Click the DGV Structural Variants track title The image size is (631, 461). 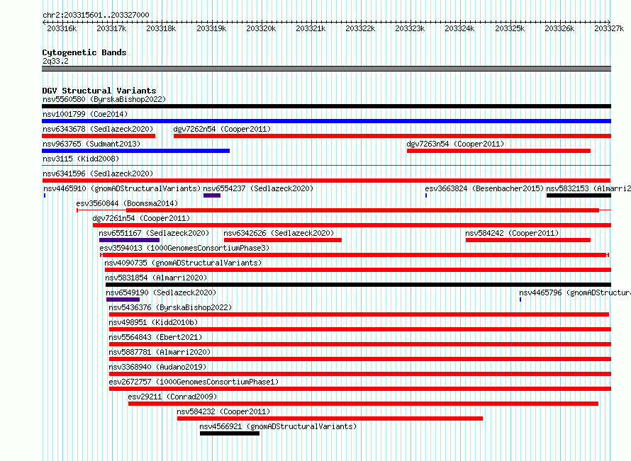coord(99,91)
